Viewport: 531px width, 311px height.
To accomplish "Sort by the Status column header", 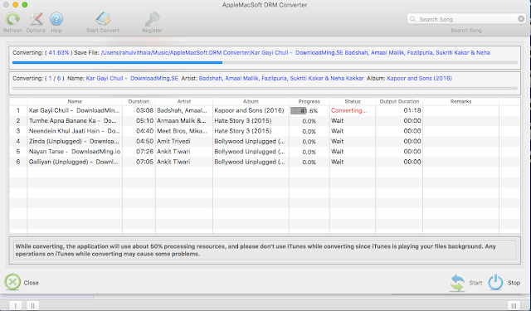I will coord(353,101).
